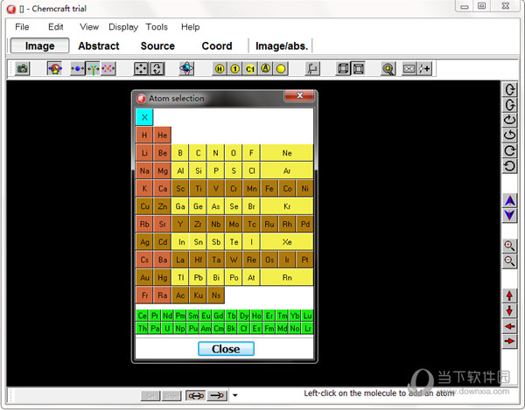Image resolution: width=525 pixels, height=410 pixels.
Task: Click the colorful molecule drag-mode icon
Action: 55,69
